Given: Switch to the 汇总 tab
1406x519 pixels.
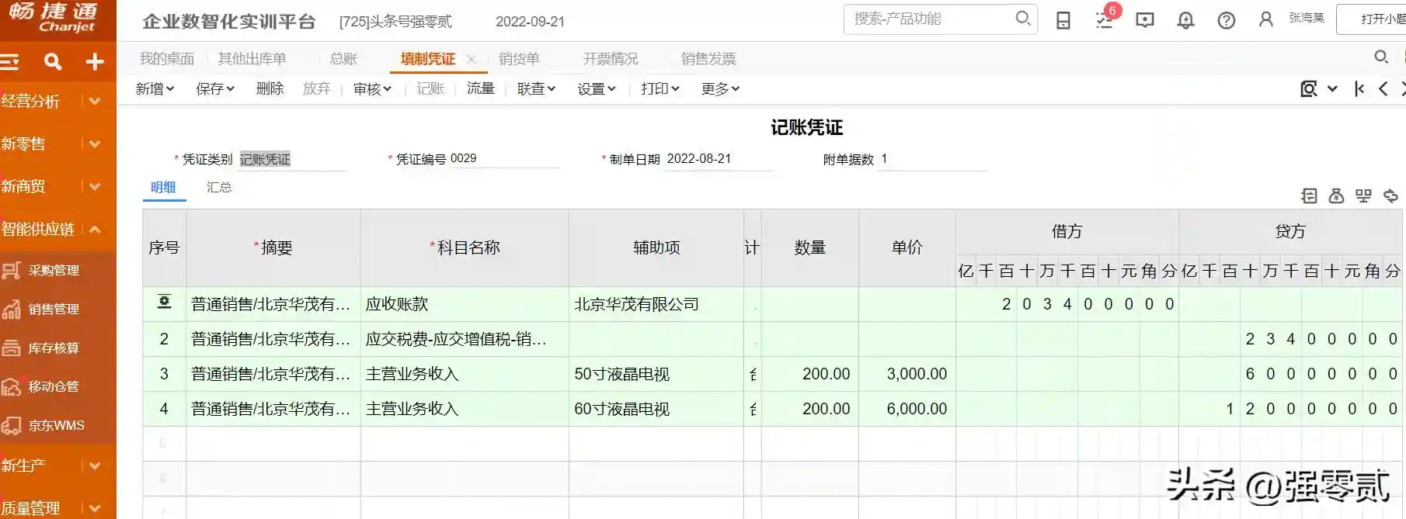Looking at the screenshot, I should [x=219, y=187].
